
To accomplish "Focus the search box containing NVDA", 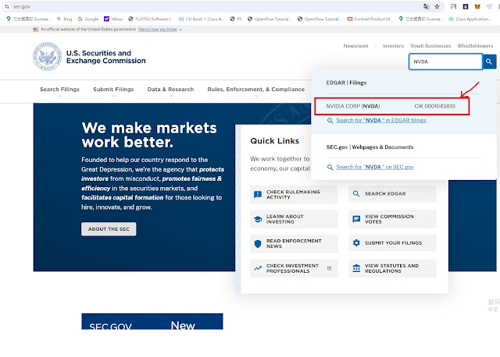I will (x=445, y=62).
